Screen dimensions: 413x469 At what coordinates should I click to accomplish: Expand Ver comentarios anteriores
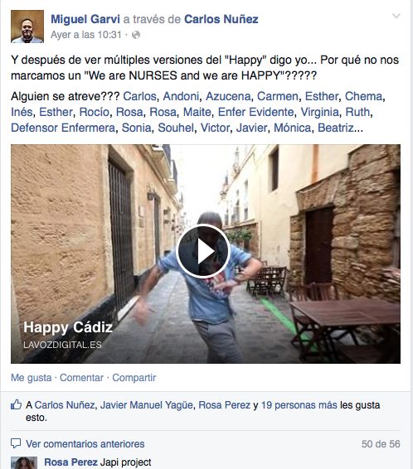[x=85, y=444]
